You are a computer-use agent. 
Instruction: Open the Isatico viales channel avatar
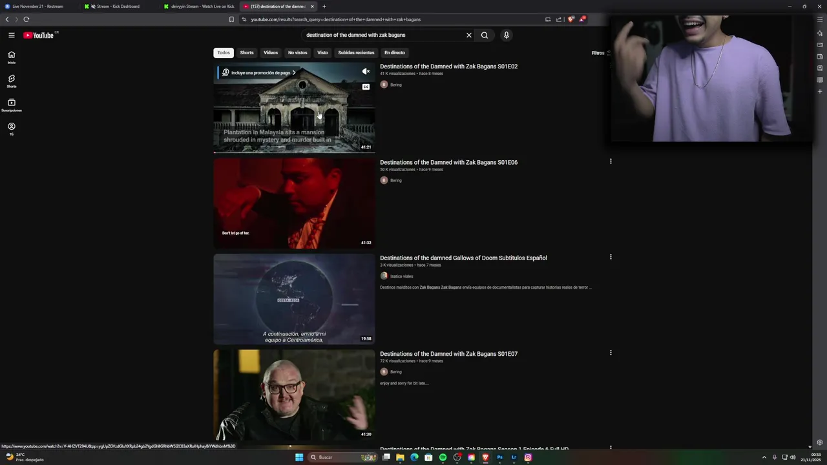(x=384, y=276)
